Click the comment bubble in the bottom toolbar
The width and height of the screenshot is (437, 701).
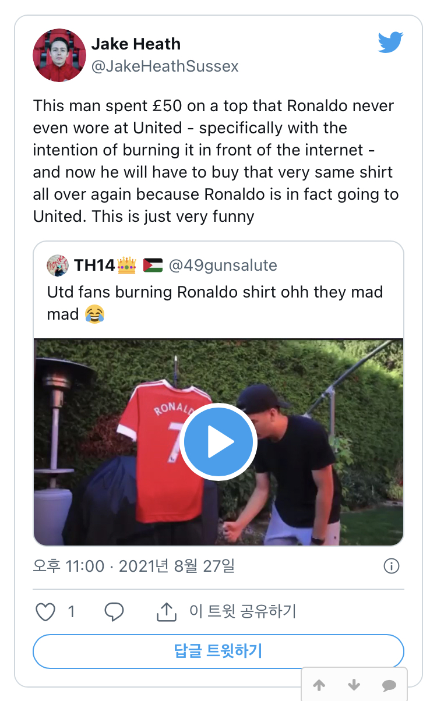(x=389, y=685)
